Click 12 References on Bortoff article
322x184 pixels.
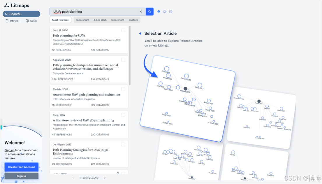pos(61,50)
